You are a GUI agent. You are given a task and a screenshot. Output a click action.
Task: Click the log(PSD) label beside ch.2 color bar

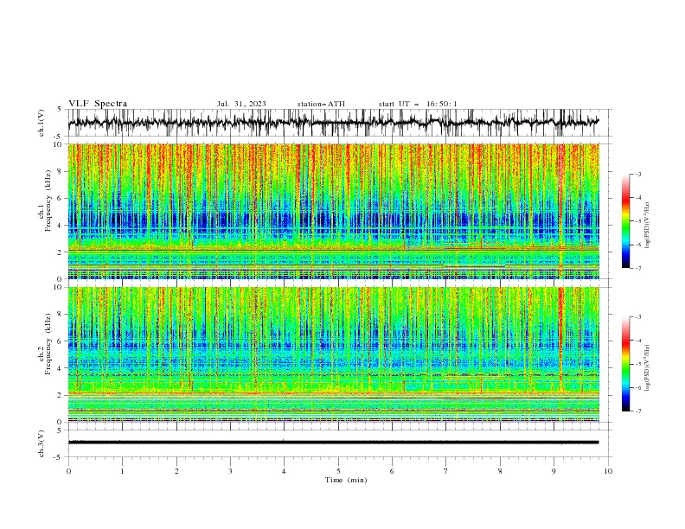[x=647, y=368]
